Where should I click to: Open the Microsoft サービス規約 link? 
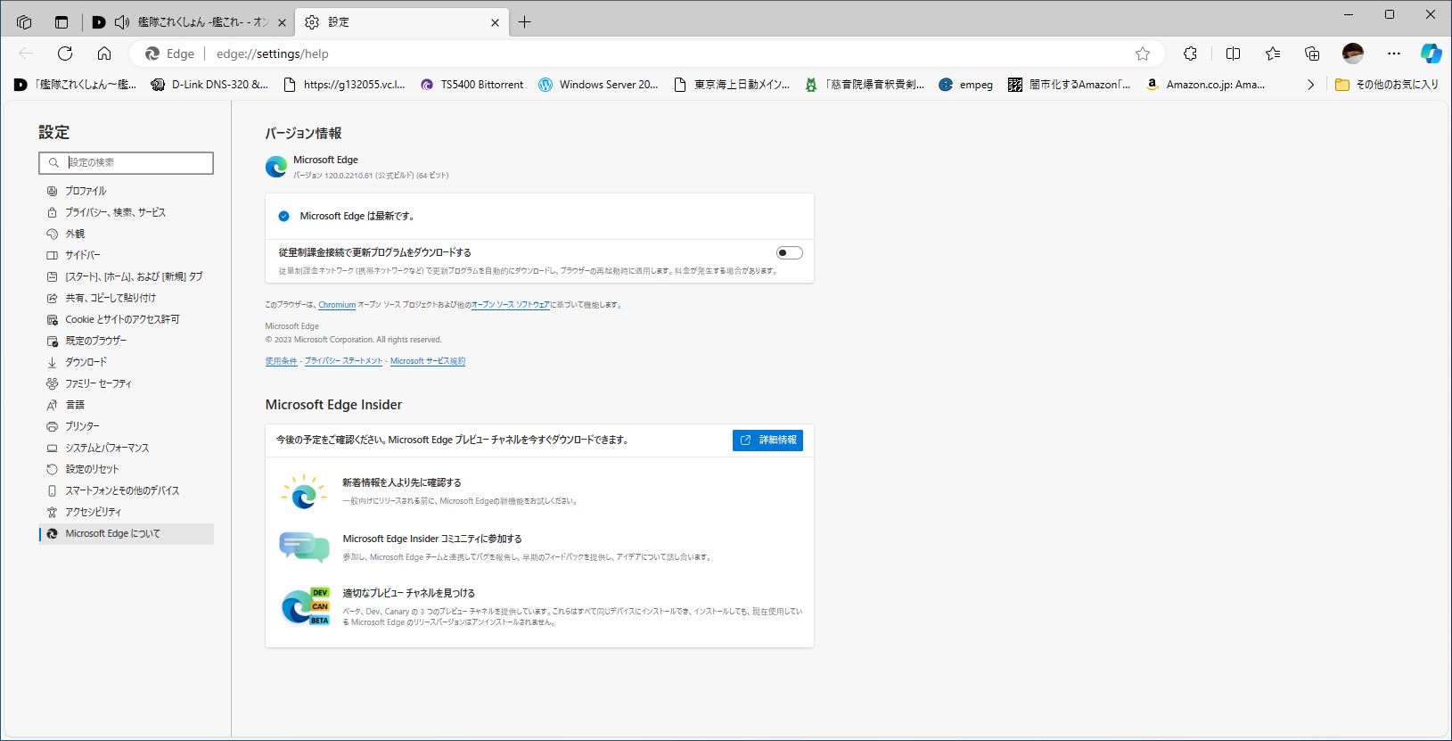click(428, 361)
